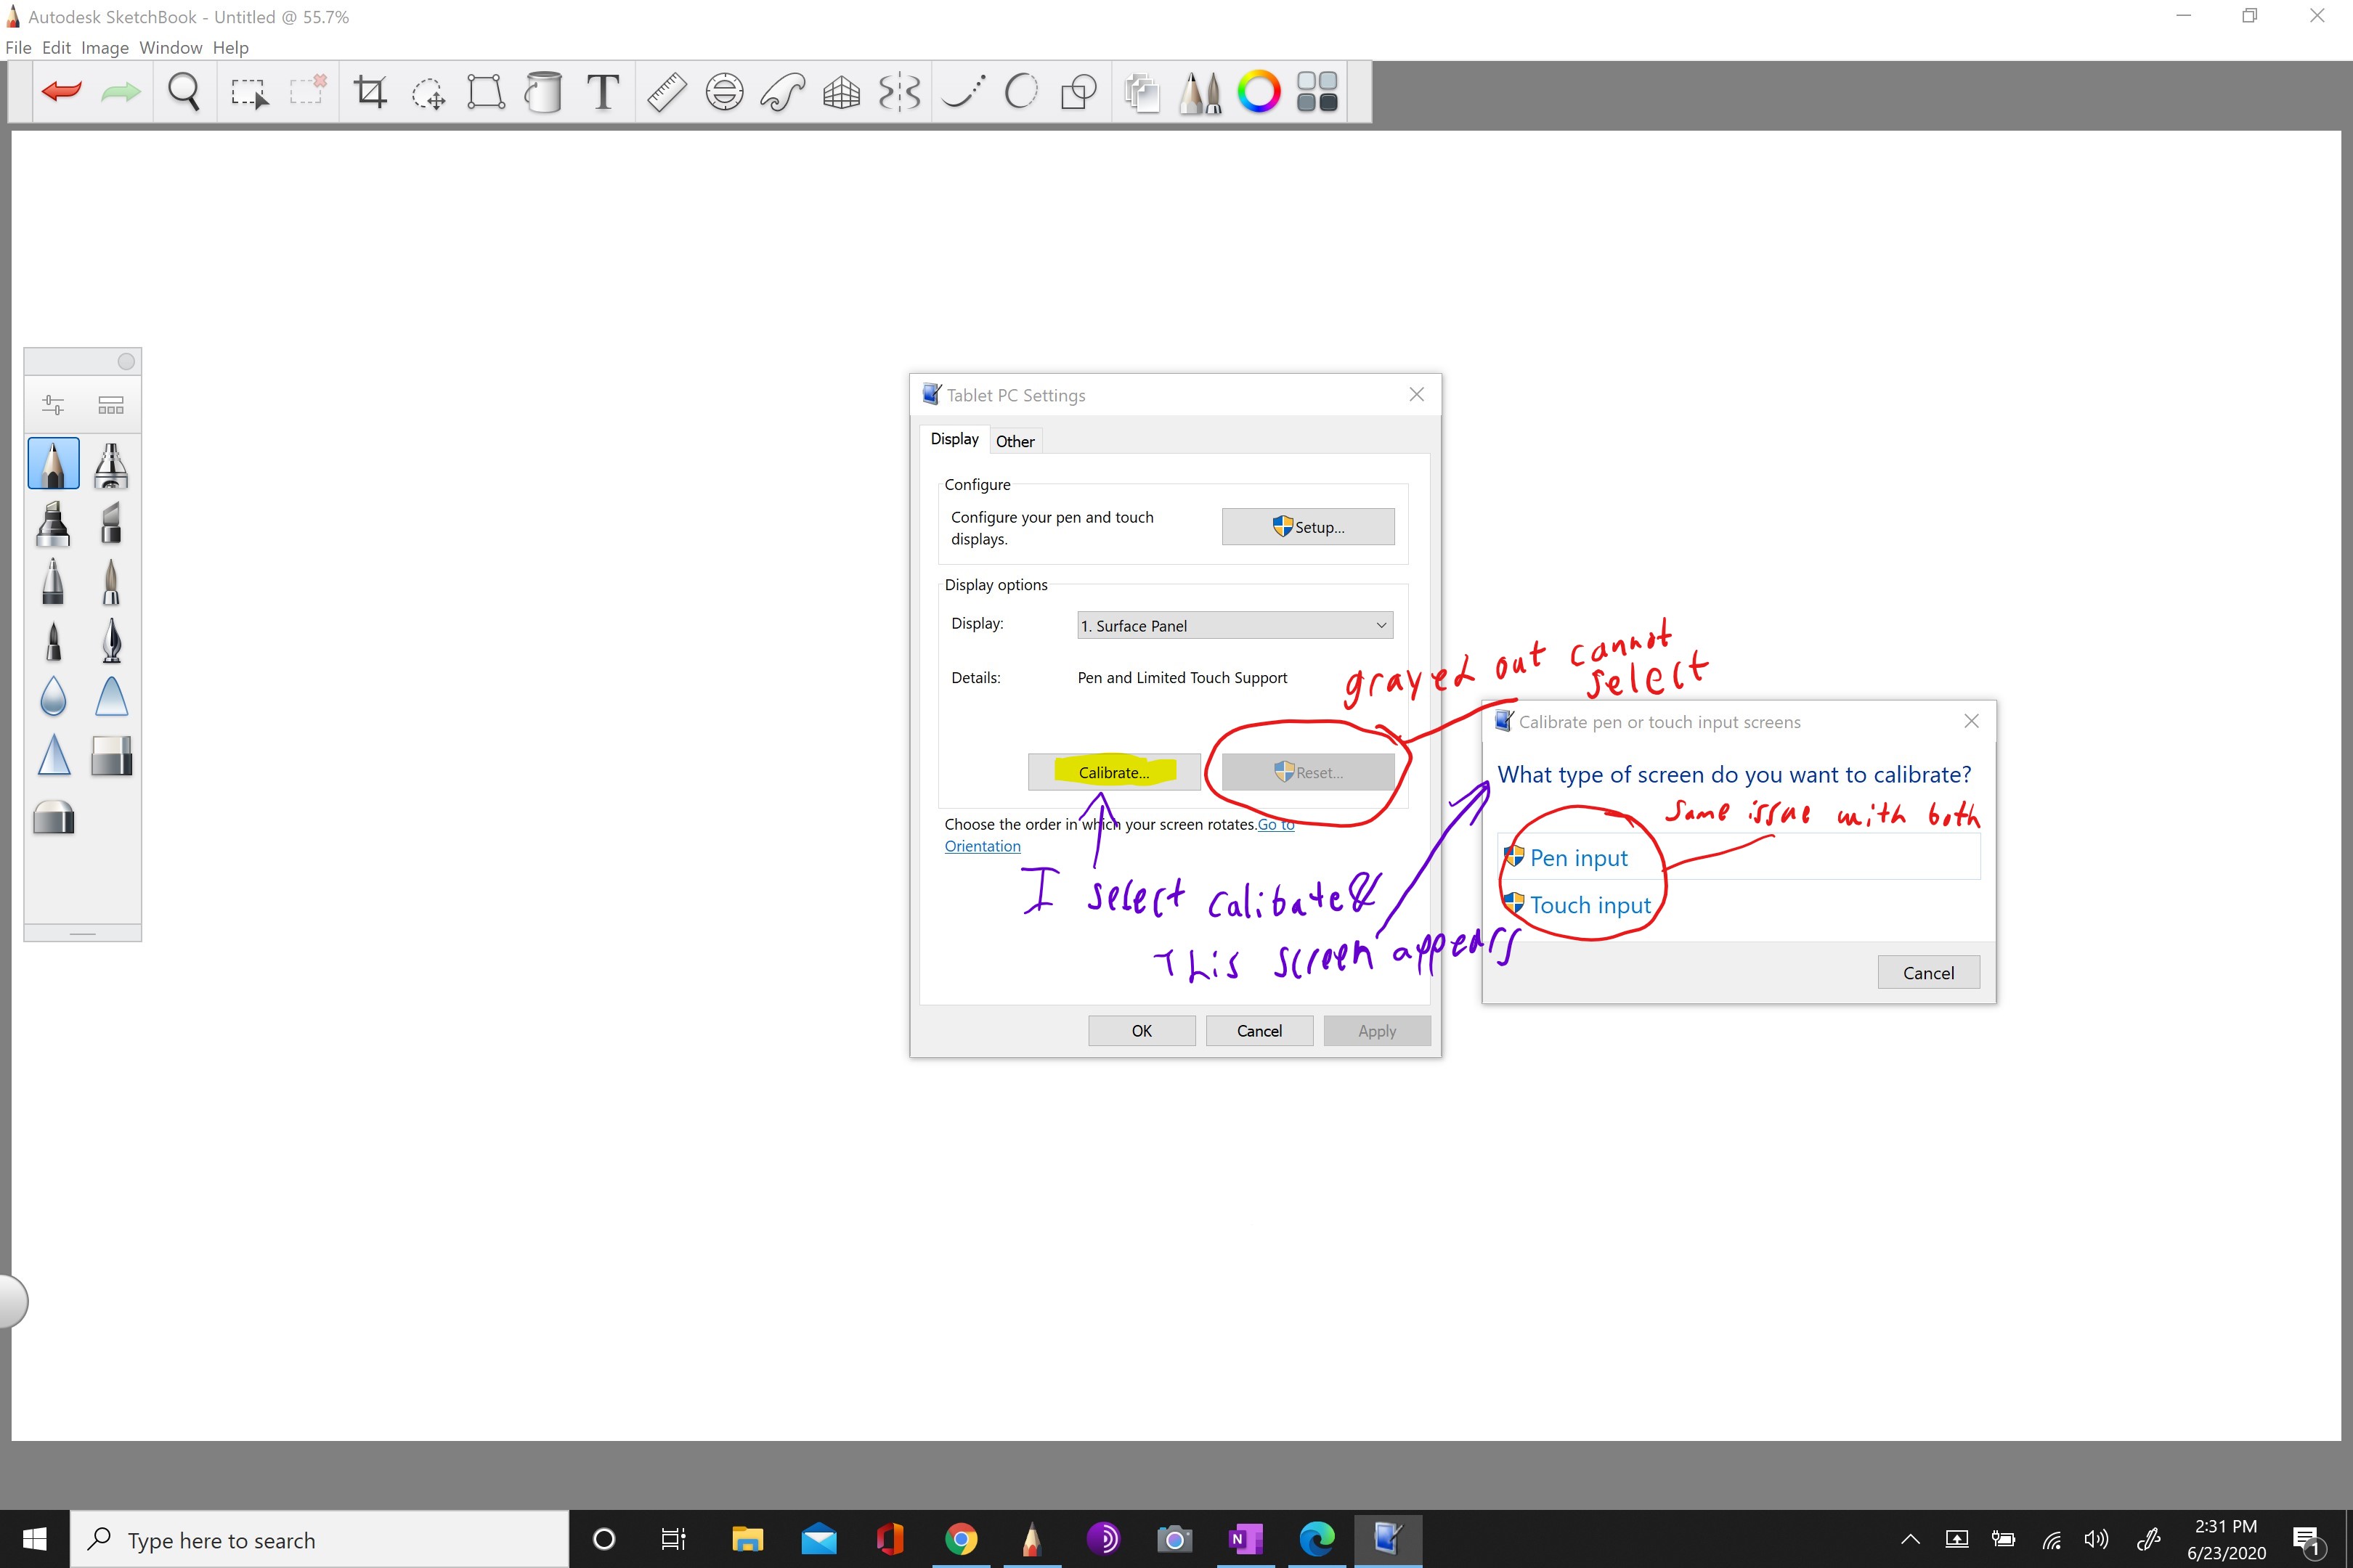Open the Image menu
This screenshot has width=2353, height=1568.
tap(104, 48)
